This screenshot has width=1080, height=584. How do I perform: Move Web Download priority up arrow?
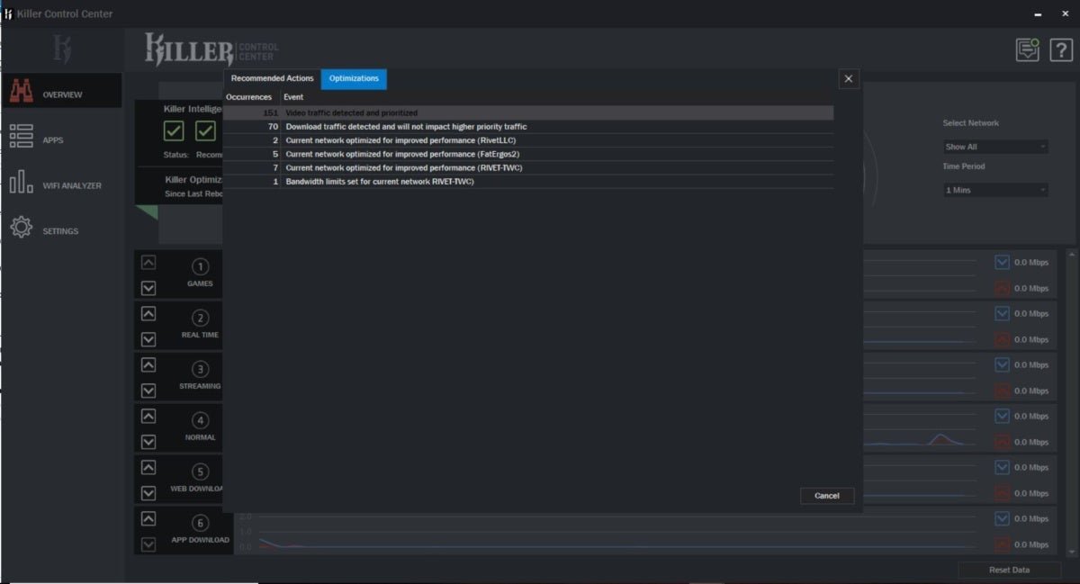click(x=148, y=467)
